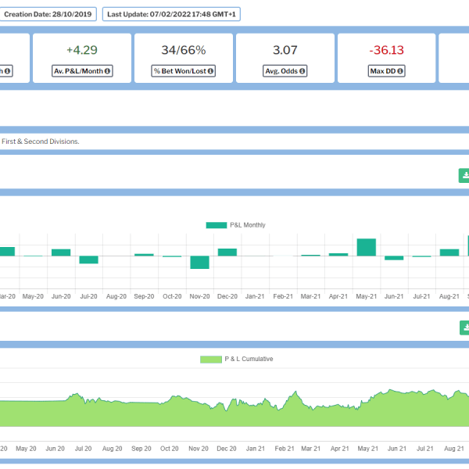Click the % Bet Won/Lost info icon

point(210,71)
